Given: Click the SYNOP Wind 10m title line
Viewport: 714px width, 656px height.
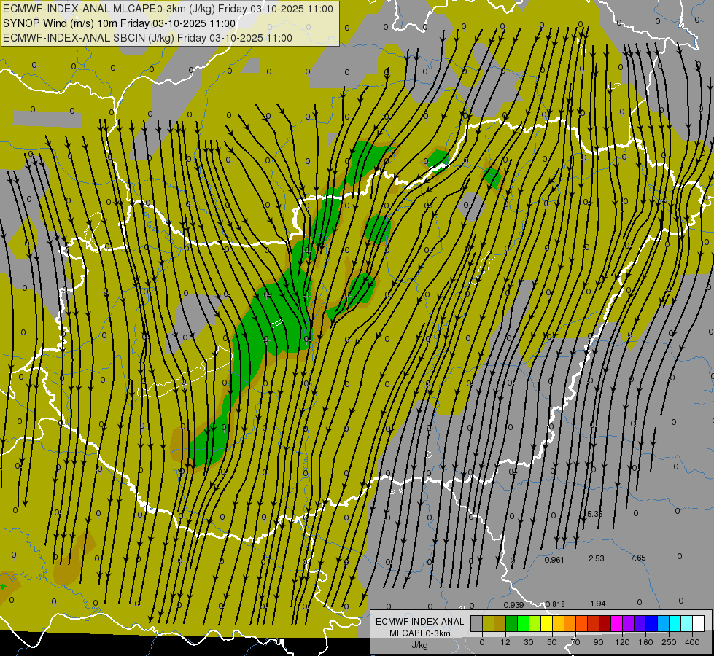Looking at the screenshot, I should point(120,23).
